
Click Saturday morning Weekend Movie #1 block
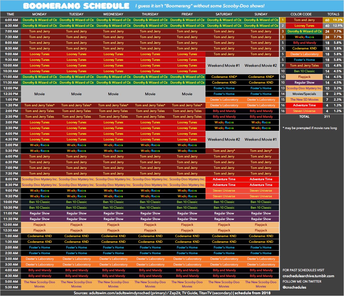224,65
